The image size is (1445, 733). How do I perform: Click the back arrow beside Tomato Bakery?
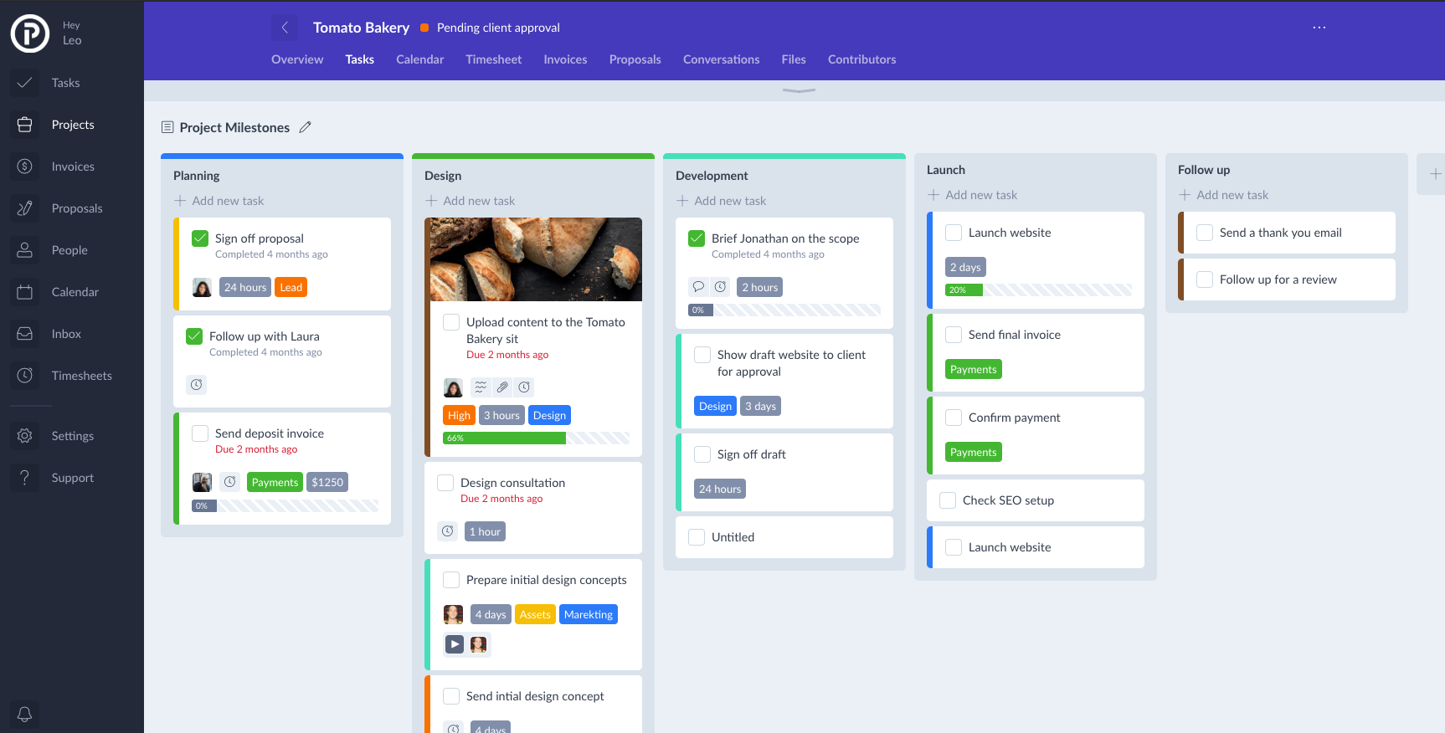(x=285, y=28)
